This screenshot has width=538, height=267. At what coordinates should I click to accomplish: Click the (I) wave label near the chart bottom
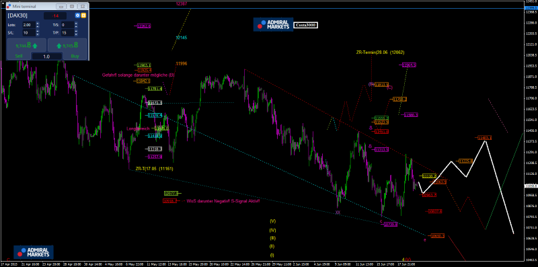[272, 256]
